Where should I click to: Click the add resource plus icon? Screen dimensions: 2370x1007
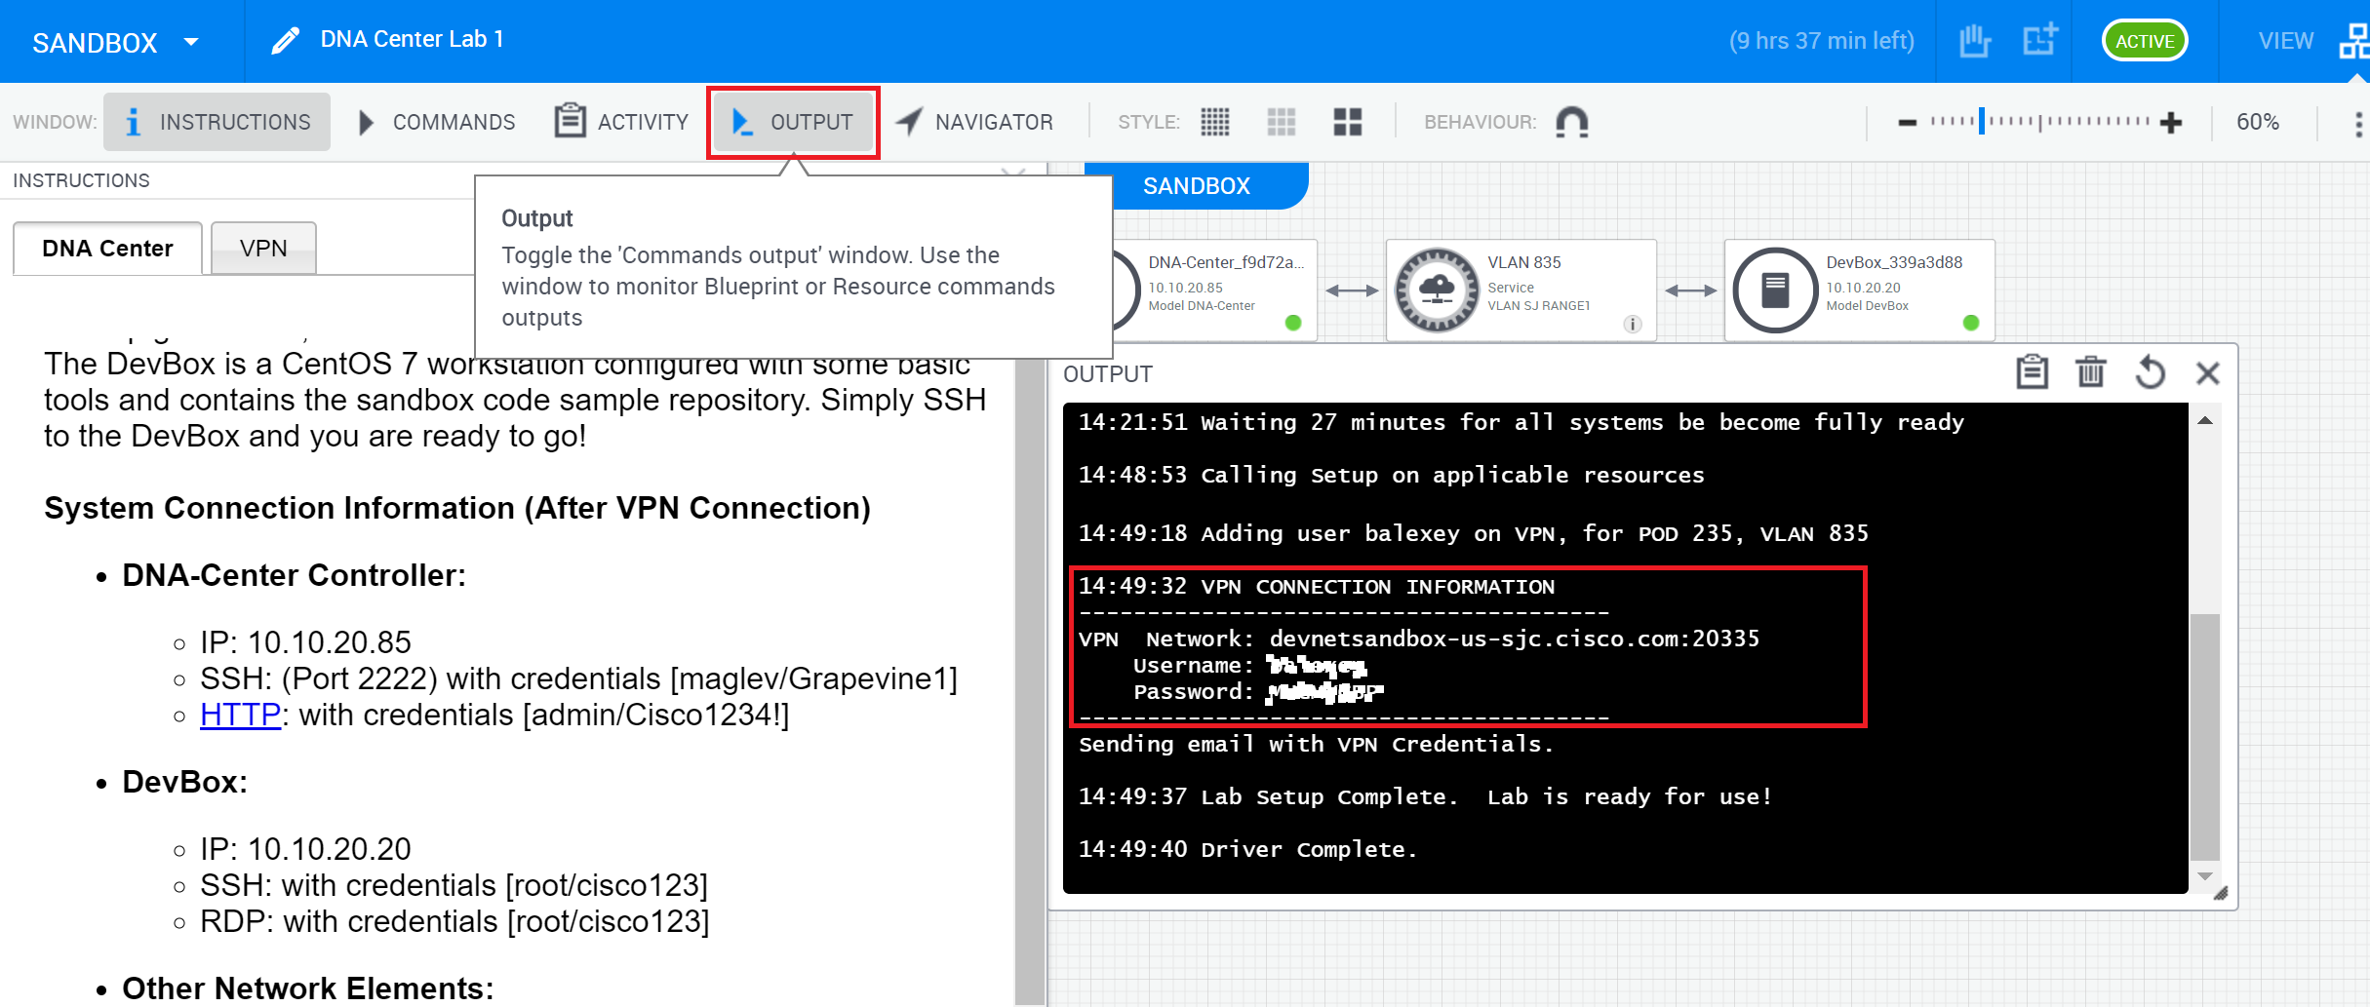pyautogui.click(x=2039, y=41)
